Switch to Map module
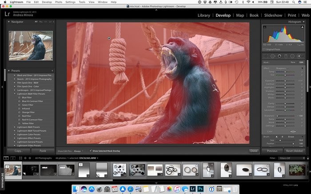 tap(240, 15)
